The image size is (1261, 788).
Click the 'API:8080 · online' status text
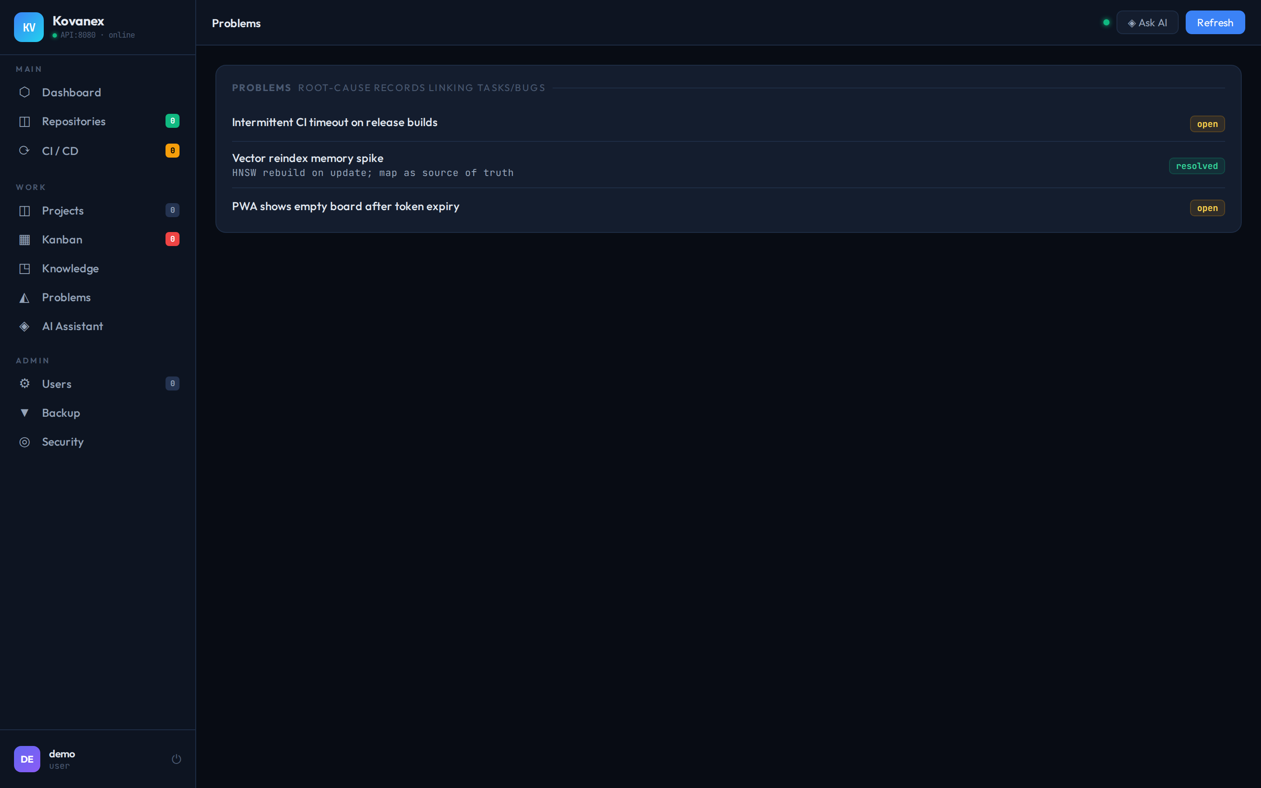98,35
